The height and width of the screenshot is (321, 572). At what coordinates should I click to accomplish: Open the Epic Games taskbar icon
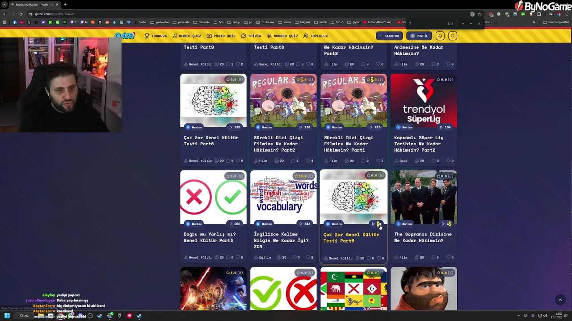click(x=119, y=316)
